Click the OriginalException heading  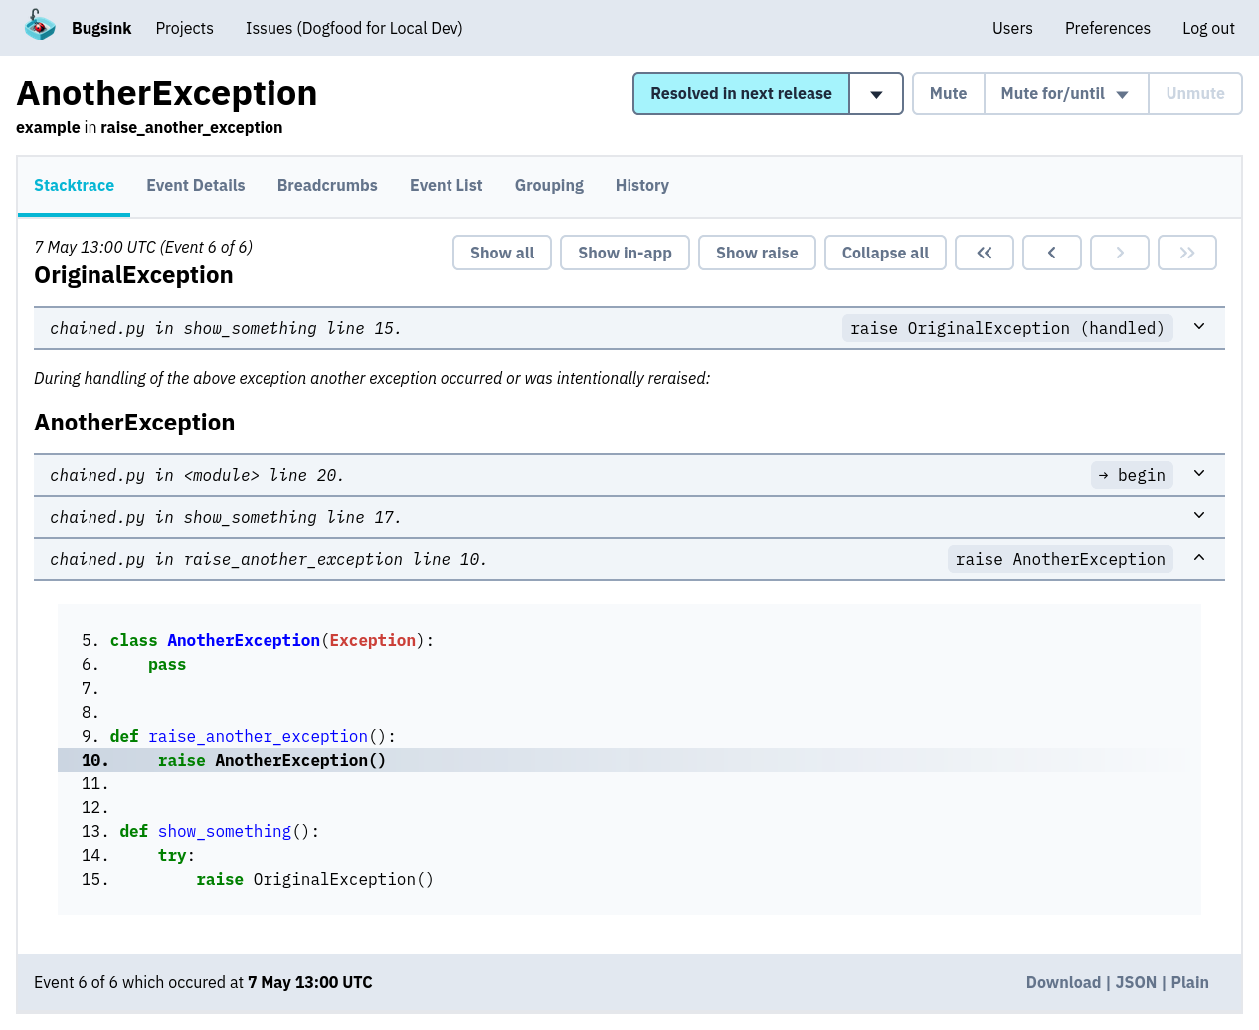[x=133, y=275]
